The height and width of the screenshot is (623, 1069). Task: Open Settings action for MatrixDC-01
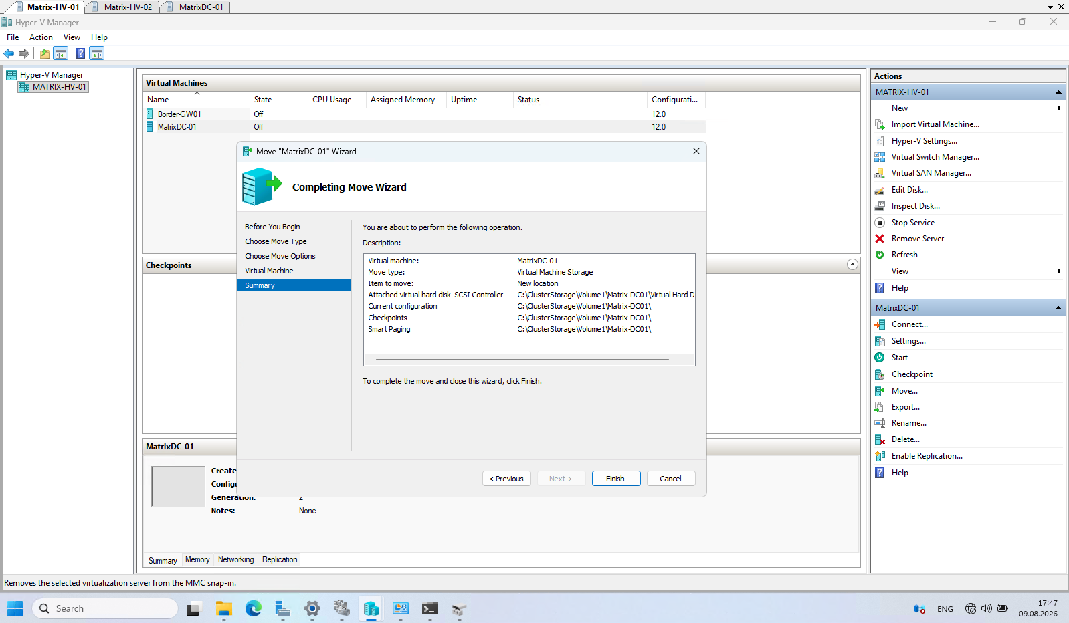coord(908,341)
